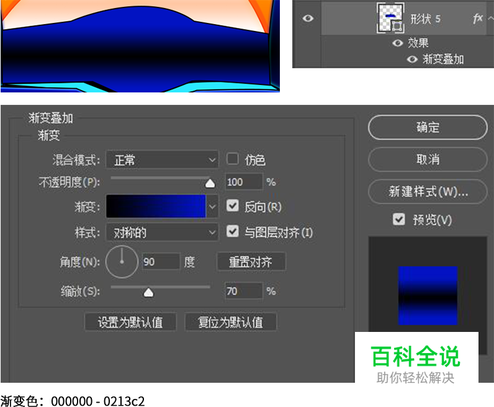494x407 pixels.
Task: Open the 混合模式 dropdown
Action: coord(162,160)
